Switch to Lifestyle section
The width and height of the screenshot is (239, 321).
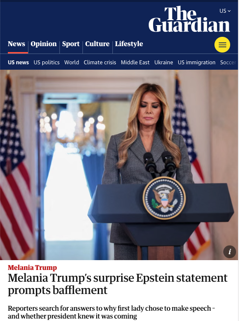tap(129, 44)
